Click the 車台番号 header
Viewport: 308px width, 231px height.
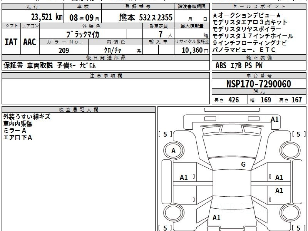[x=259, y=75]
